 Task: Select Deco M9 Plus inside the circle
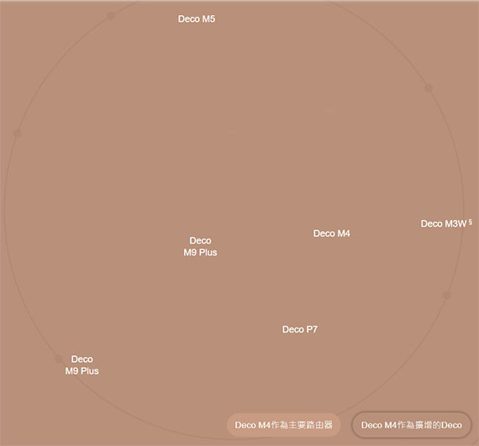coord(200,246)
